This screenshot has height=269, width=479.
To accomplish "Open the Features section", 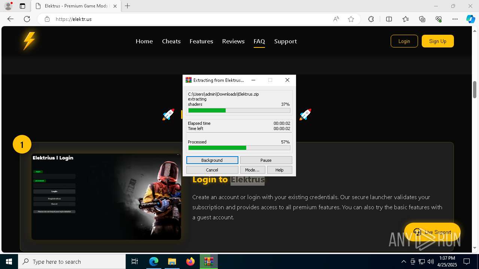I will (x=201, y=41).
